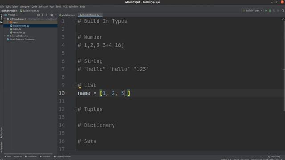This screenshot has height=160, width=285.
Task: Open the Help menu
Action: coord(82,7)
